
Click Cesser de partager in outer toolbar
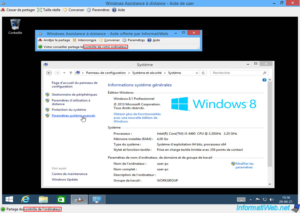18,10
